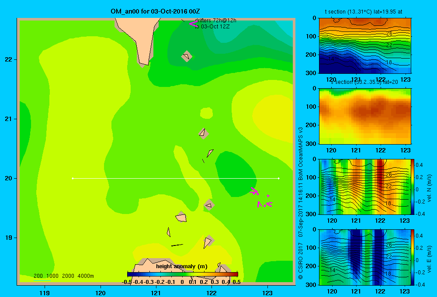This screenshot has height=297, width=437.
Task: Click the '0.5' tick on height anomaly scale
Action: [236, 282]
